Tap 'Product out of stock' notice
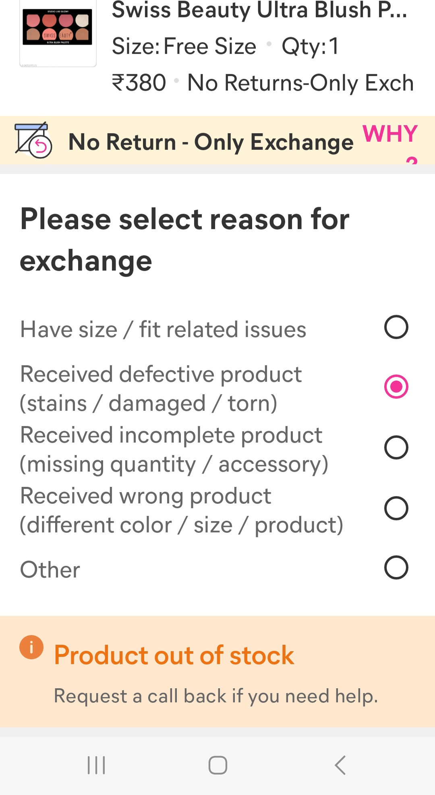 click(x=174, y=655)
